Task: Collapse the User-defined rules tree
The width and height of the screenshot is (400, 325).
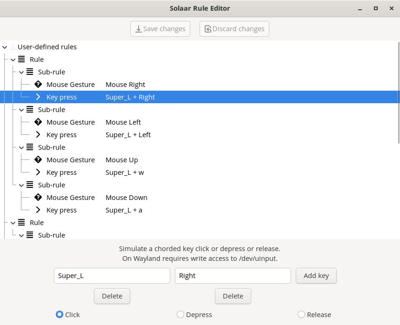Action: coord(5,47)
